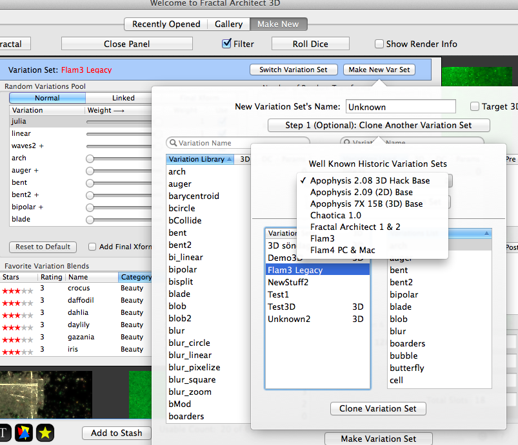Sort by Variation Library column header
518x445 pixels.
click(200, 159)
